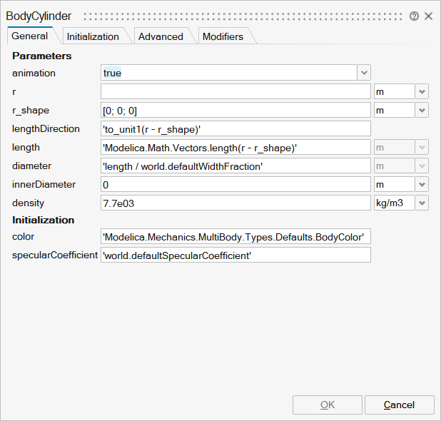Switch to the Initialization tab
The width and height of the screenshot is (441, 421).
(93, 36)
